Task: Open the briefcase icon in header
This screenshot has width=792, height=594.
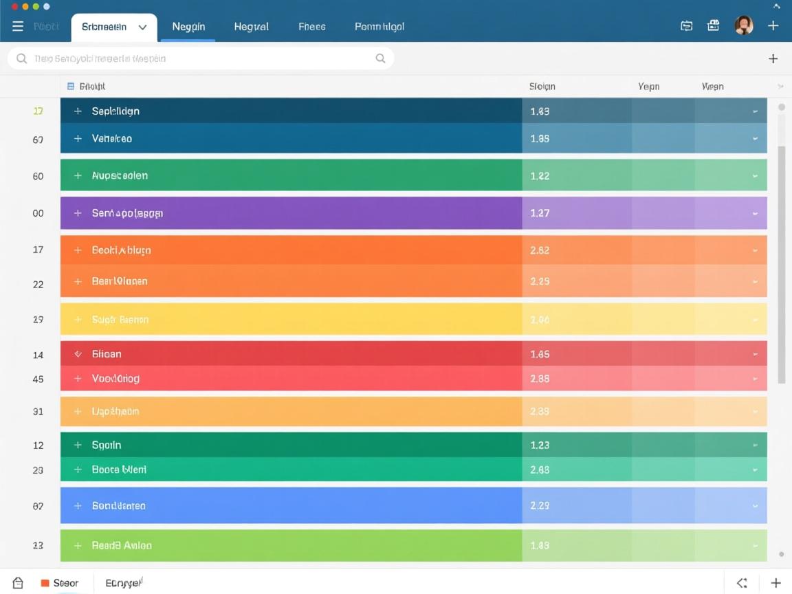Action: 714,26
